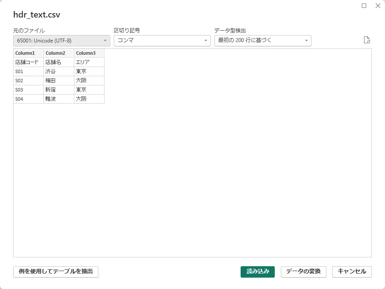Open the 区切り記号 delimiter dropdown

point(162,41)
